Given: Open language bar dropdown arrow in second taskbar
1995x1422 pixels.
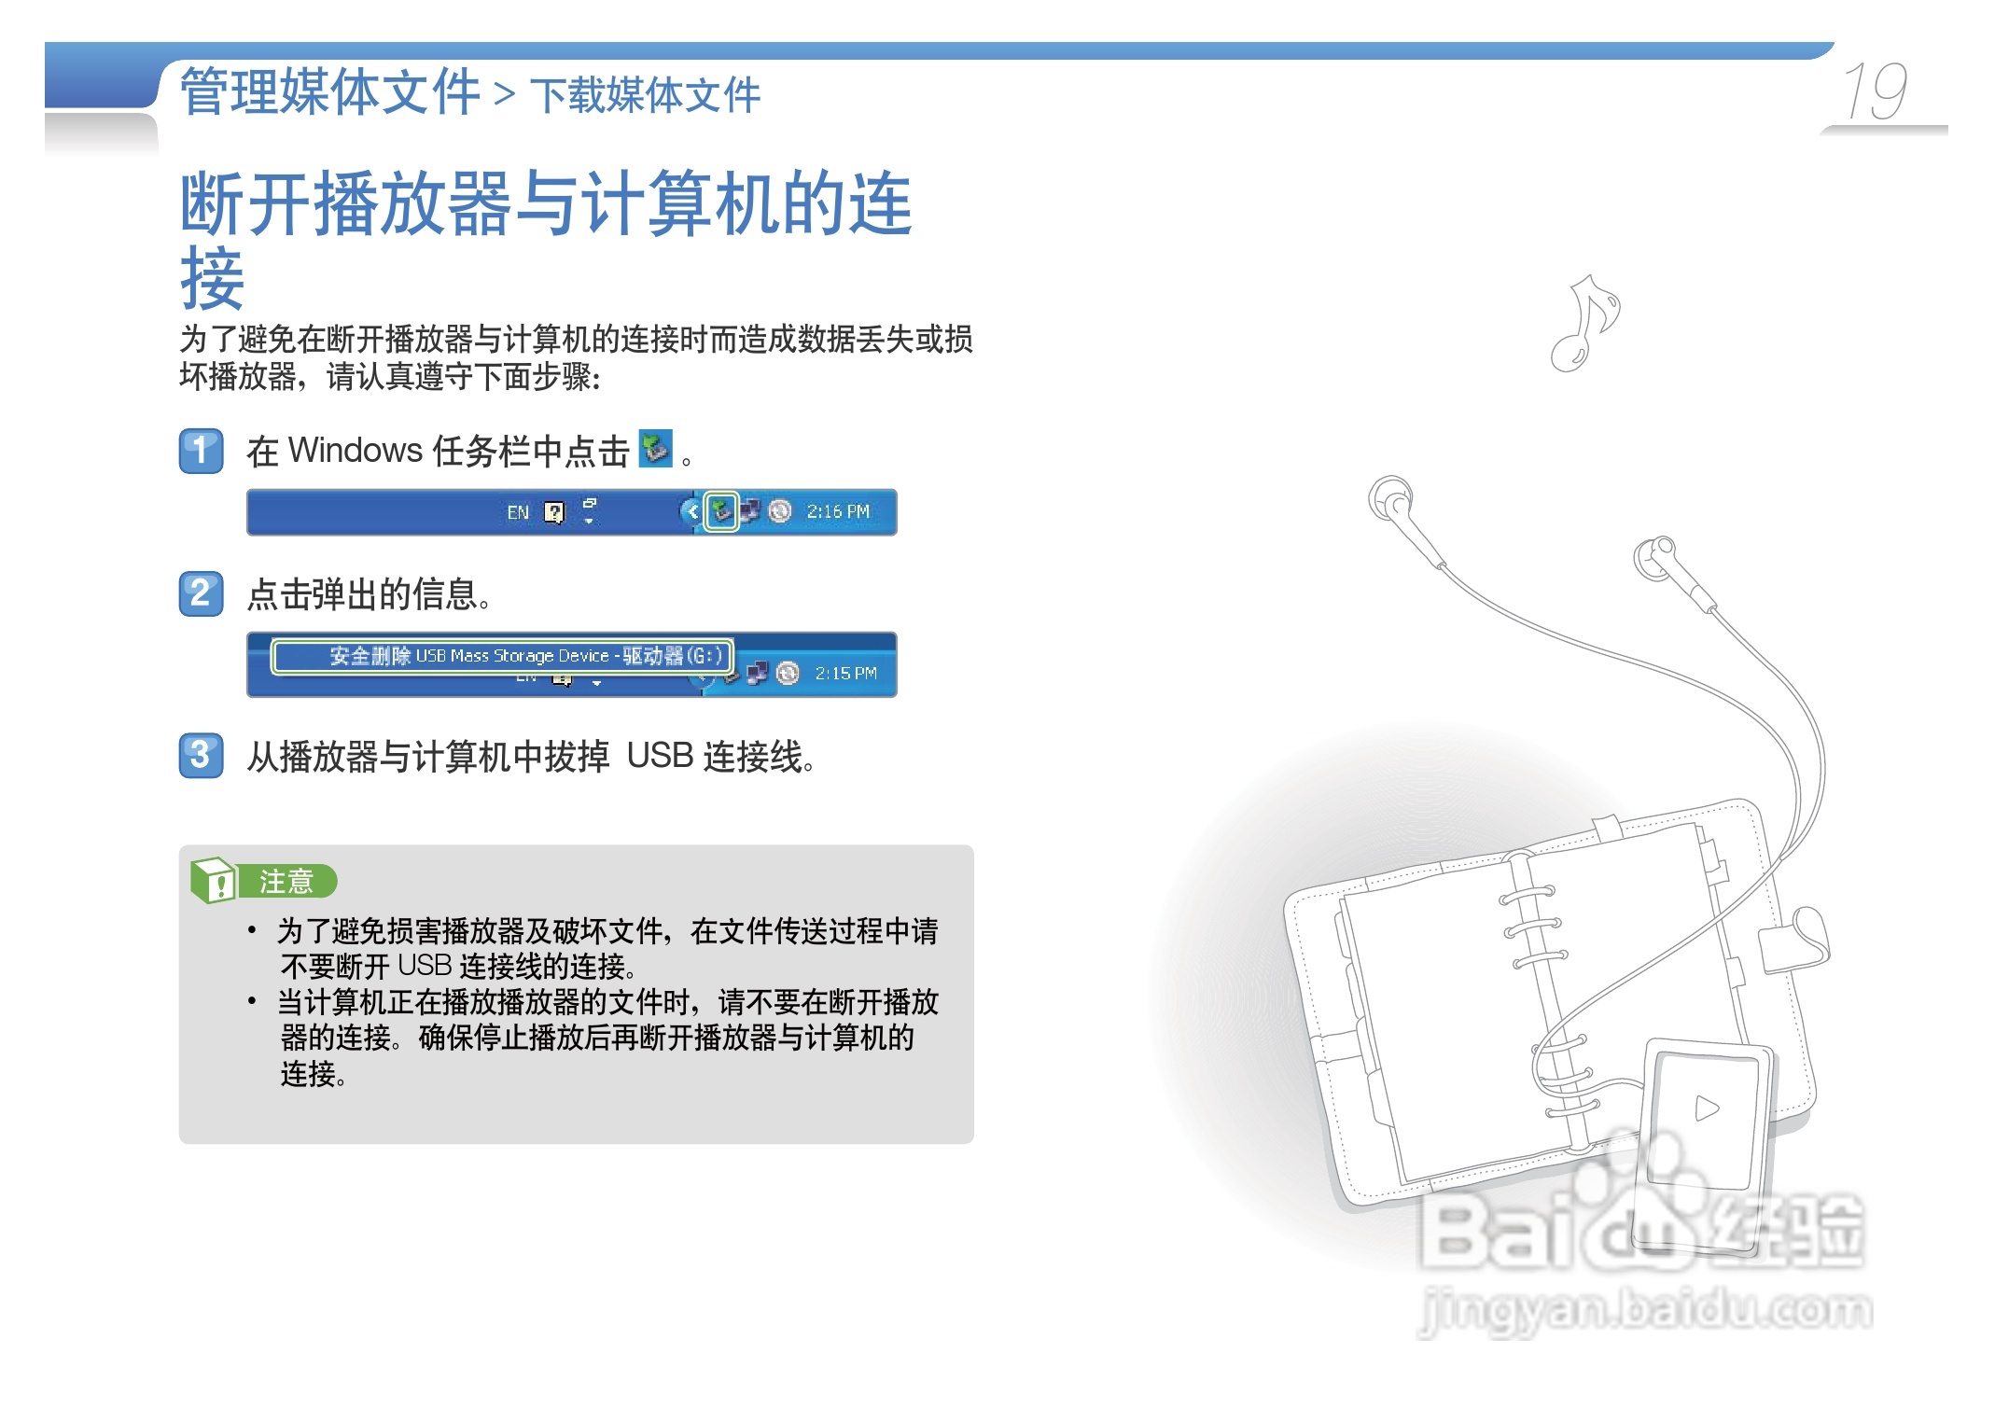Looking at the screenshot, I should click(597, 684).
